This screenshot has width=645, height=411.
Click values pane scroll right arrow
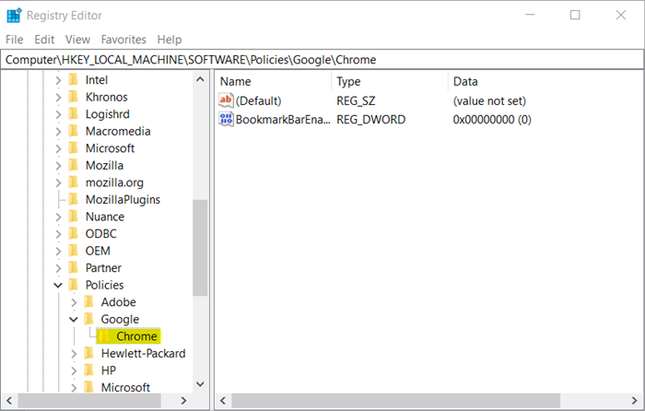click(634, 401)
